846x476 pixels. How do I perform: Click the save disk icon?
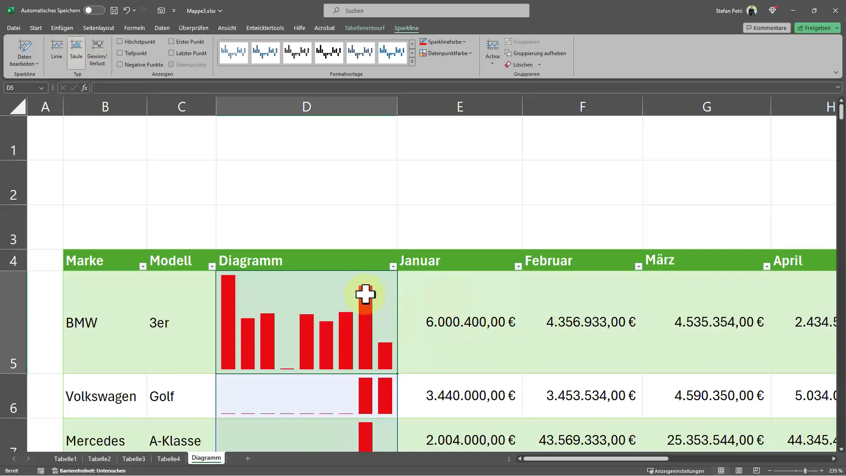click(x=114, y=11)
